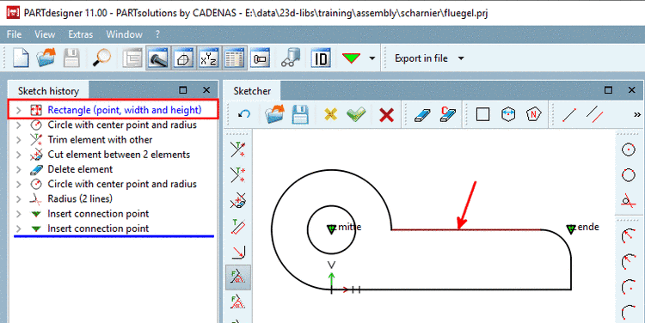
Task: Select the hexagon with width arrow tool
Action: coord(508,114)
